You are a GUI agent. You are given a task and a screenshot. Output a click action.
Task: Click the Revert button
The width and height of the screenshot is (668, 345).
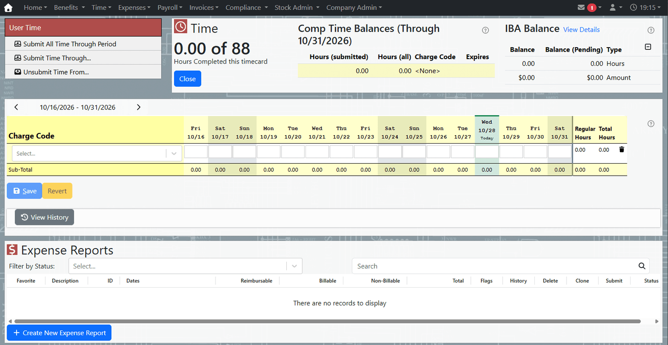[x=57, y=191]
